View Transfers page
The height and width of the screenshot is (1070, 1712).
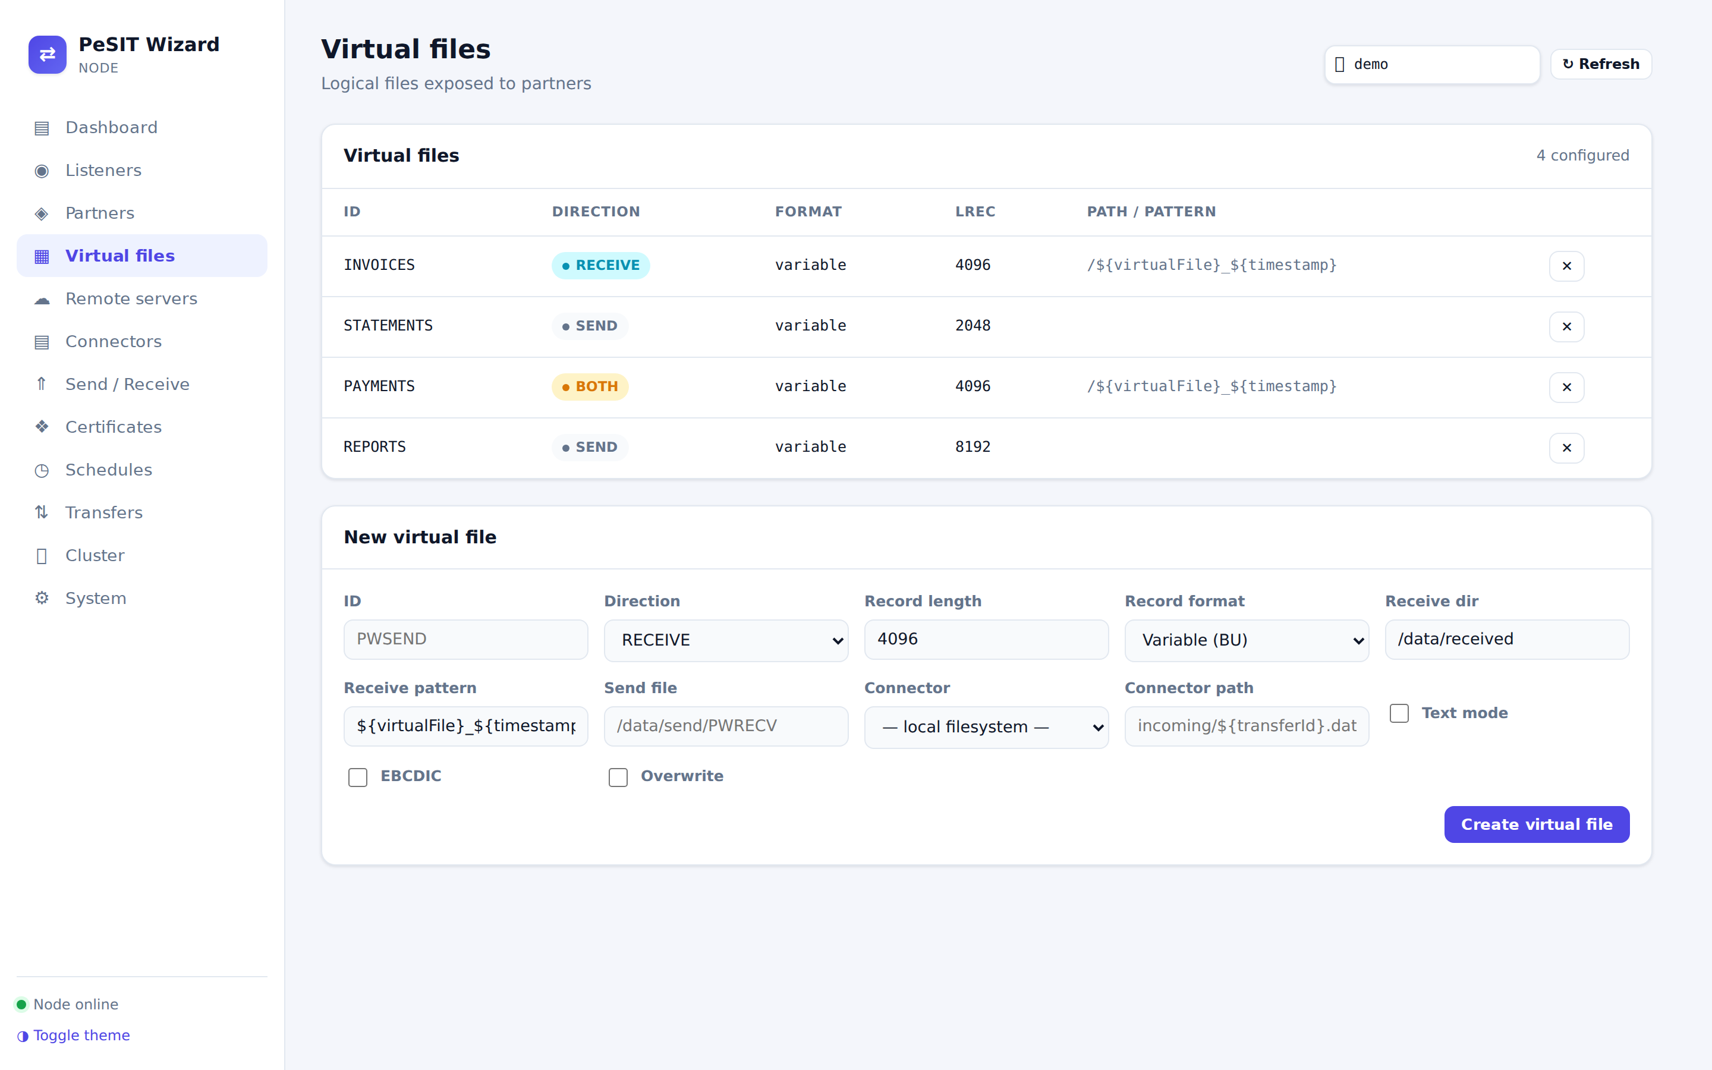[141, 513]
